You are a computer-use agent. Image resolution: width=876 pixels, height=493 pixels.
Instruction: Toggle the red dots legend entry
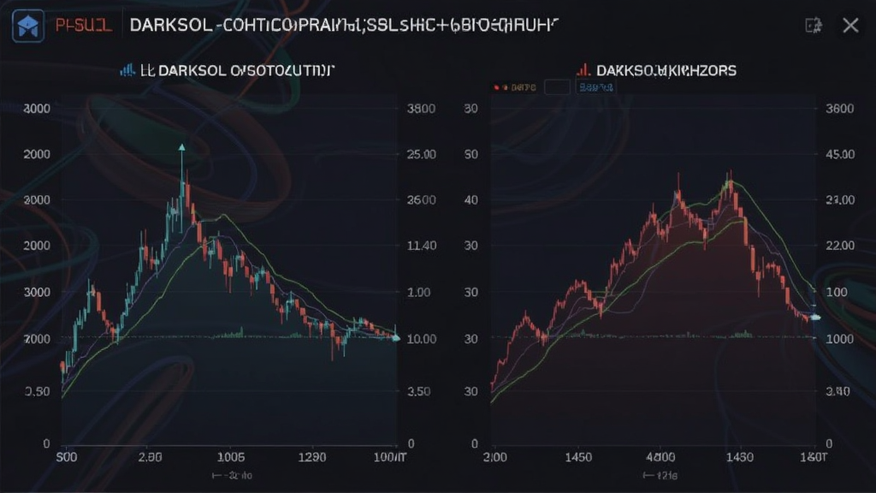coord(514,87)
